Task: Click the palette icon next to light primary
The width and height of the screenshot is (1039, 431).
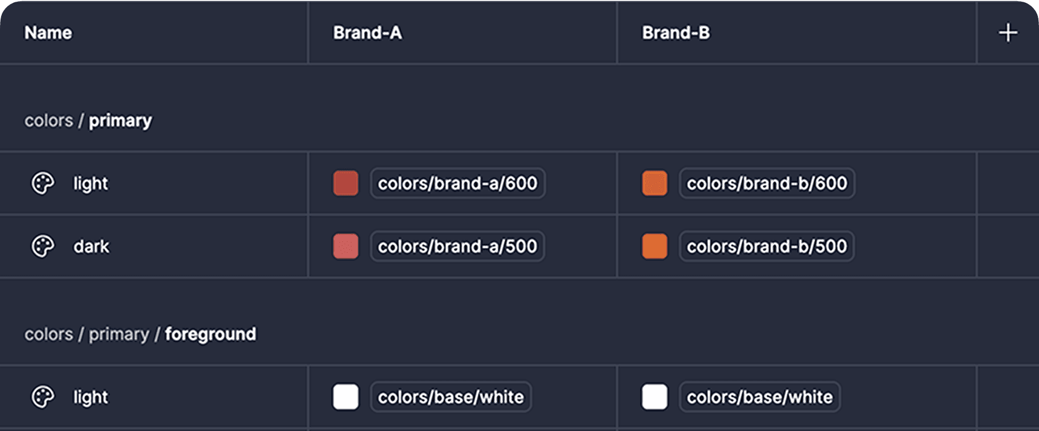Action: pos(43,183)
